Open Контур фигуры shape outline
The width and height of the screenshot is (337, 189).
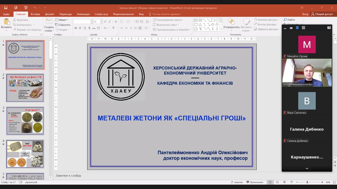[x=266, y=24]
